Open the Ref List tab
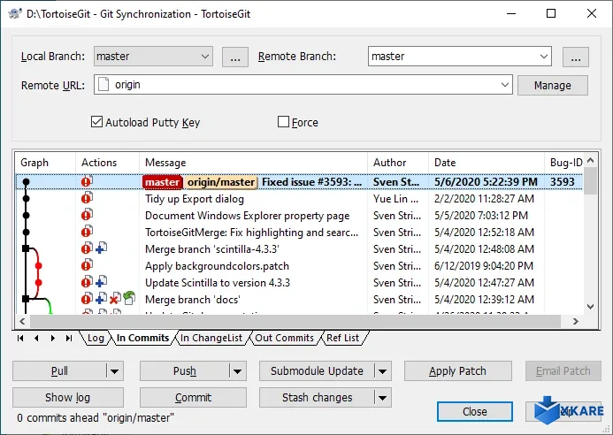Image resolution: width=613 pixels, height=435 pixels. [342, 338]
